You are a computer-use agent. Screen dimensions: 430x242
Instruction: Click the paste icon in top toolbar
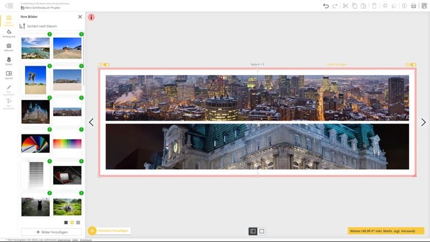[x=364, y=6]
